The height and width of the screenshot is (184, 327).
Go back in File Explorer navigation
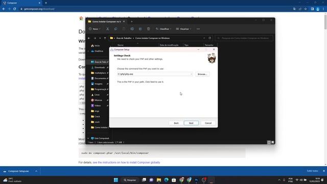coord(89,38)
